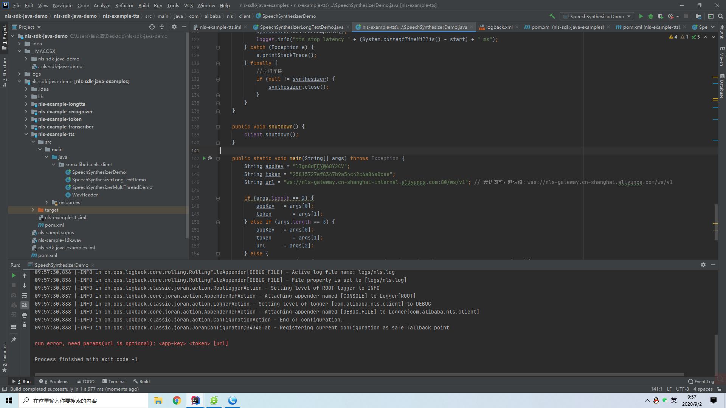This screenshot has height=408, width=726.
Task: Click the Select Opened File target icon in Project panel
Action: click(152, 27)
